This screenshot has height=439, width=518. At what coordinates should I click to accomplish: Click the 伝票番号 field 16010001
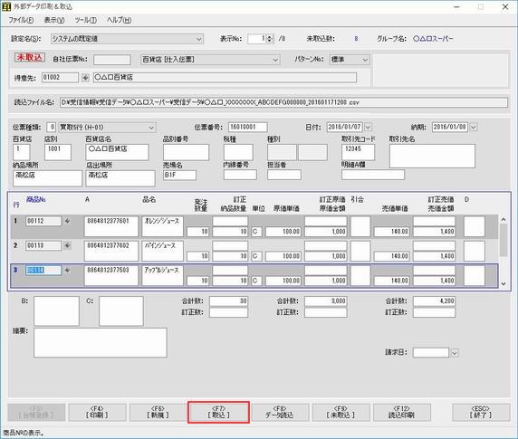(x=248, y=127)
